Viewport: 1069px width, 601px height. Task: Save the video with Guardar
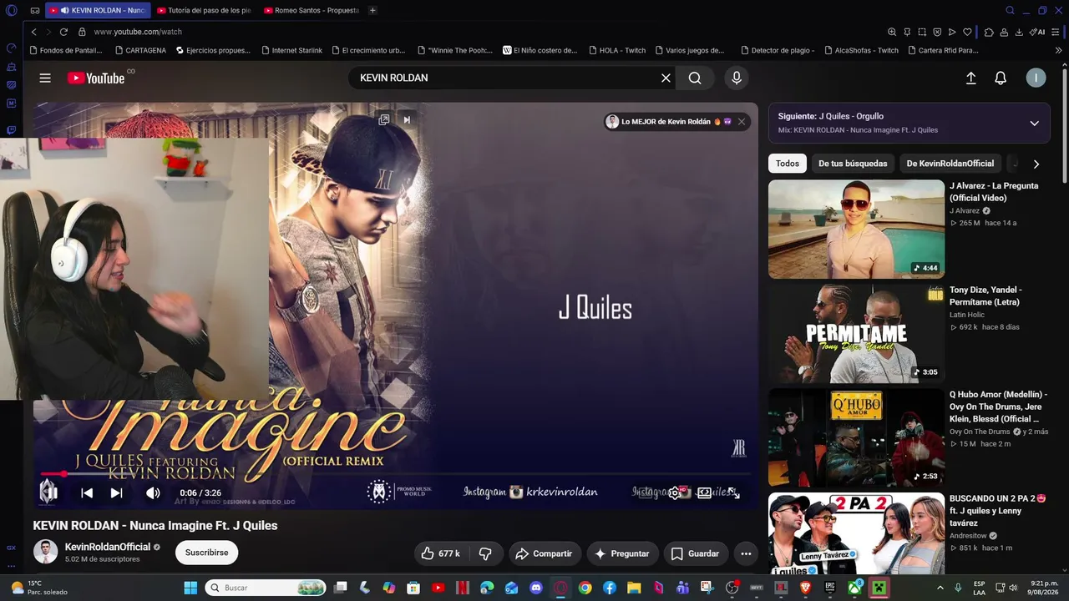click(695, 553)
